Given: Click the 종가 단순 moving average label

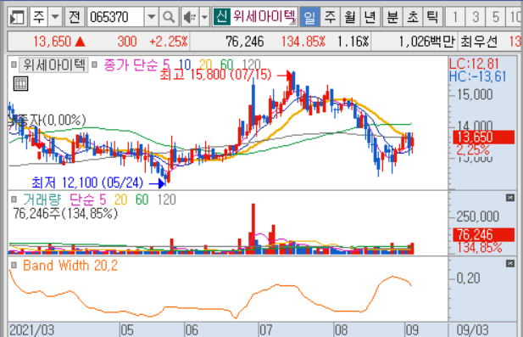Looking at the screenshot, I should [x=131, y=65].
